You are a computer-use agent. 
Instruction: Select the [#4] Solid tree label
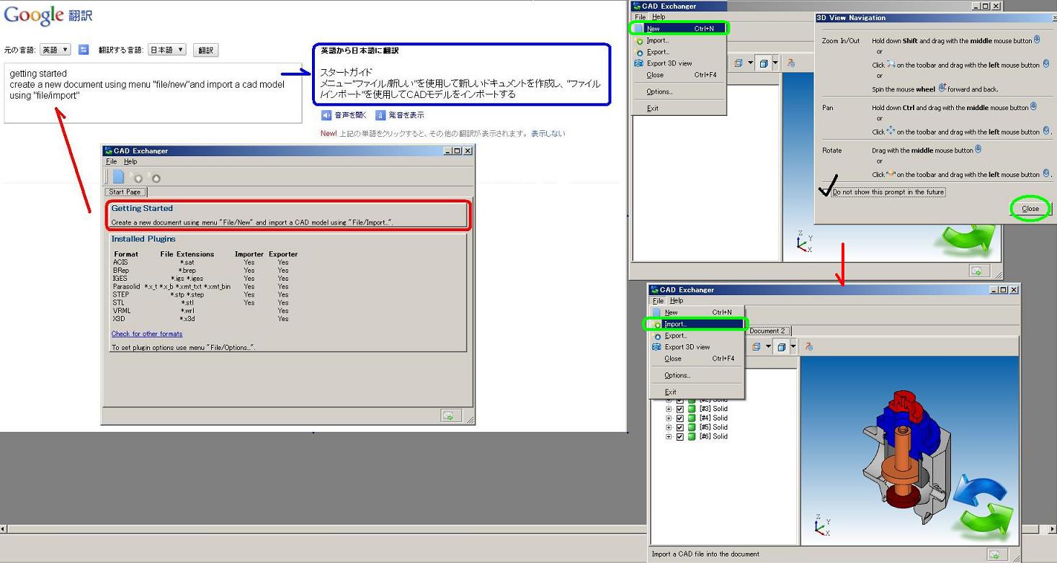click(x=713, y=418)
